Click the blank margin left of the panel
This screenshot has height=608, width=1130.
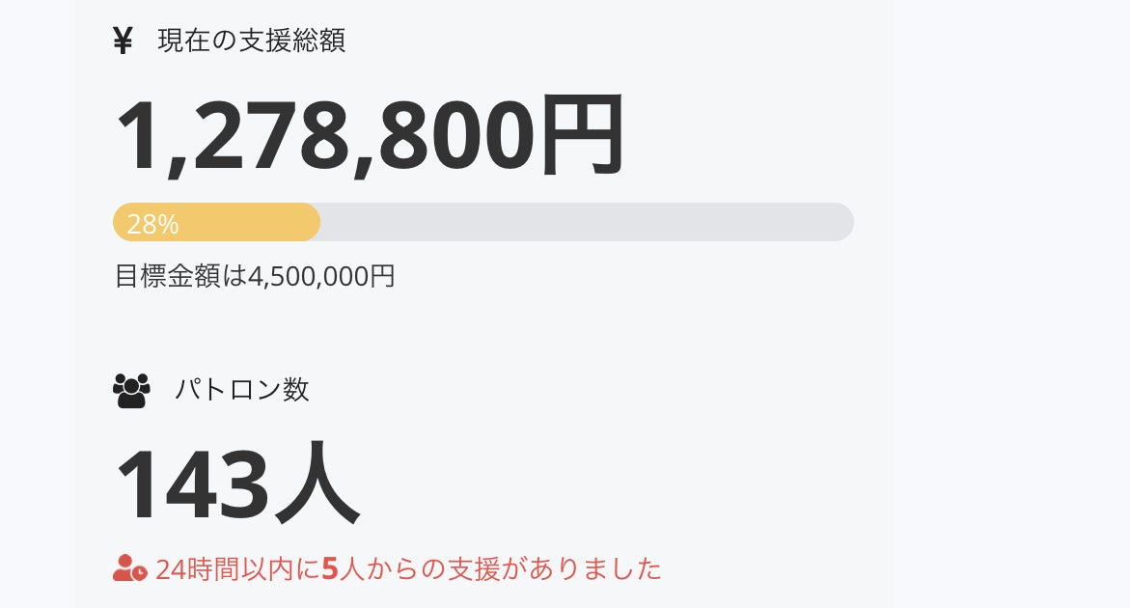(37, 290)
